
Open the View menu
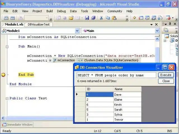[25, 11]
